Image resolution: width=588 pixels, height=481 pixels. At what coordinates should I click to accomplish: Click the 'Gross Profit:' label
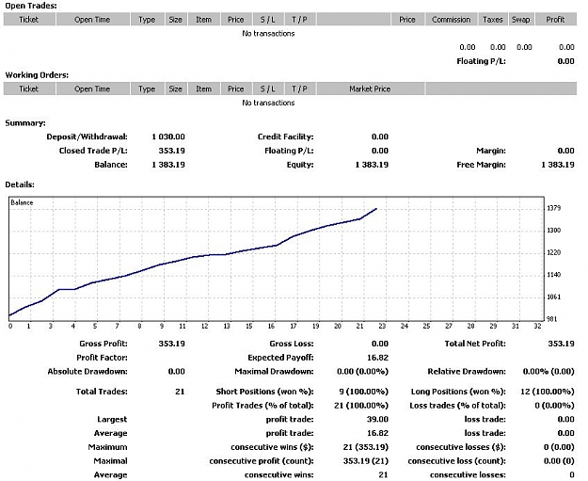(103, 344)
